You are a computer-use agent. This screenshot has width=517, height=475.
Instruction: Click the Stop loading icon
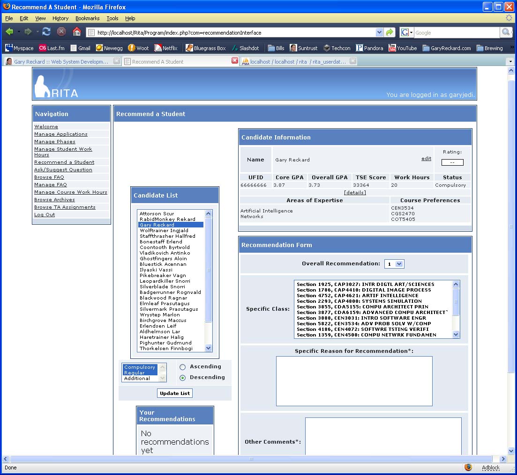(61, 32)
